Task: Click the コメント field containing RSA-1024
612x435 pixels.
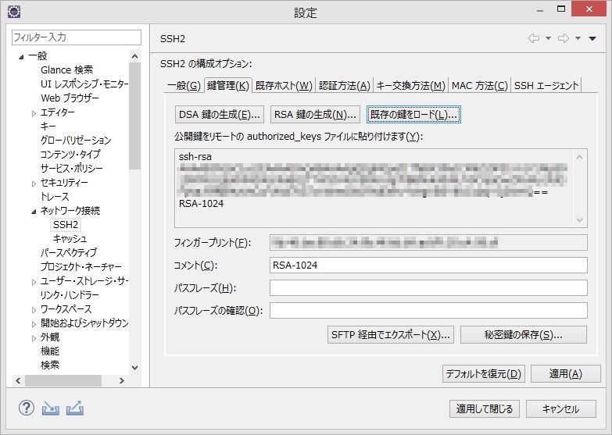Action: coord(428,266)
